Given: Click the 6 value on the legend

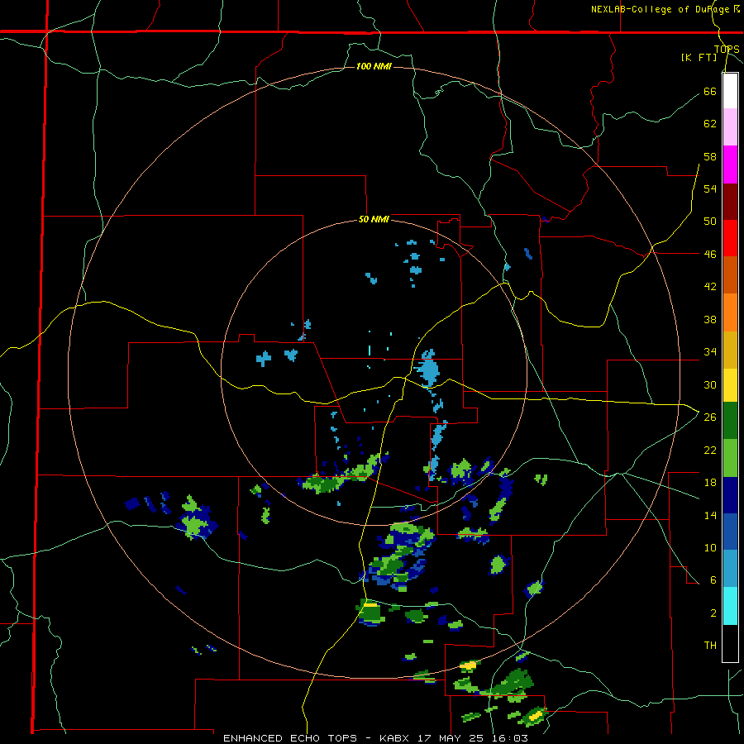Looking at the screenshot, I should [x=713, y=579].
